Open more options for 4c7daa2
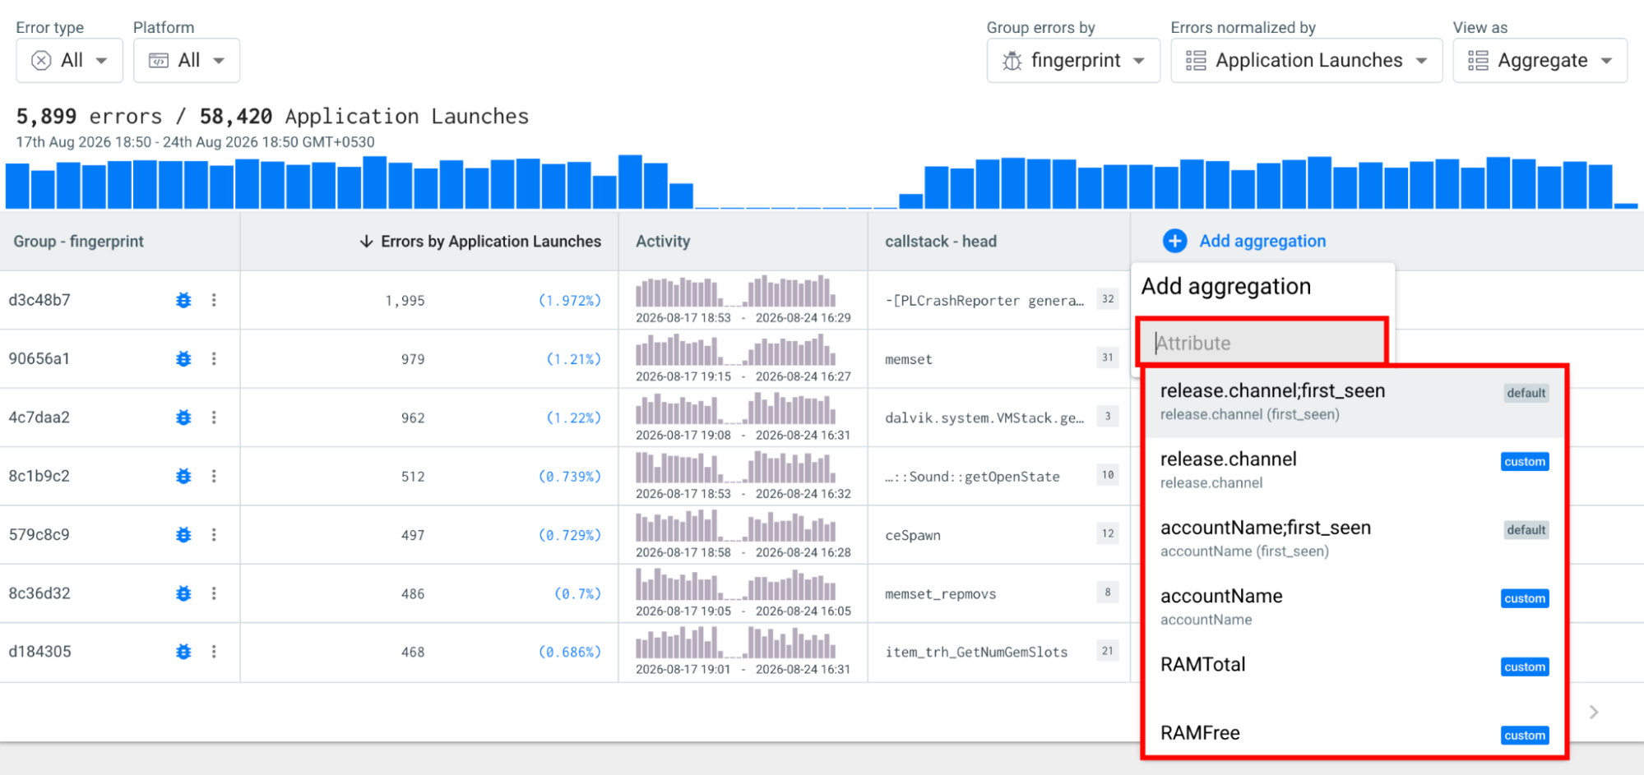The height and width of the screenshot is (775, 1644). [x=214, y=417]
